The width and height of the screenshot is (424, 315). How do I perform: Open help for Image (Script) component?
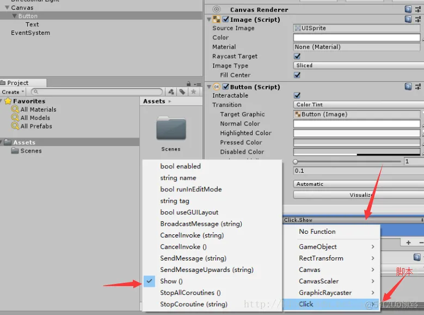[x=408, y=19]
